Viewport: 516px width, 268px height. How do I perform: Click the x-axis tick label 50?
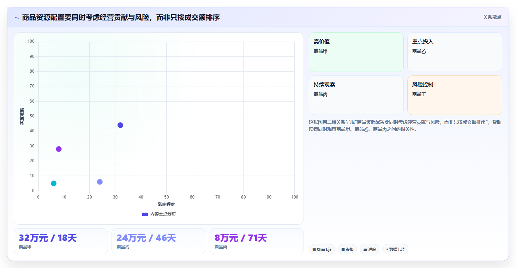pos(166,197)
